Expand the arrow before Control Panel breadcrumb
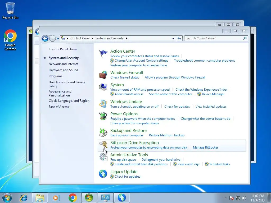271x203 pixels. click(67, 38)
